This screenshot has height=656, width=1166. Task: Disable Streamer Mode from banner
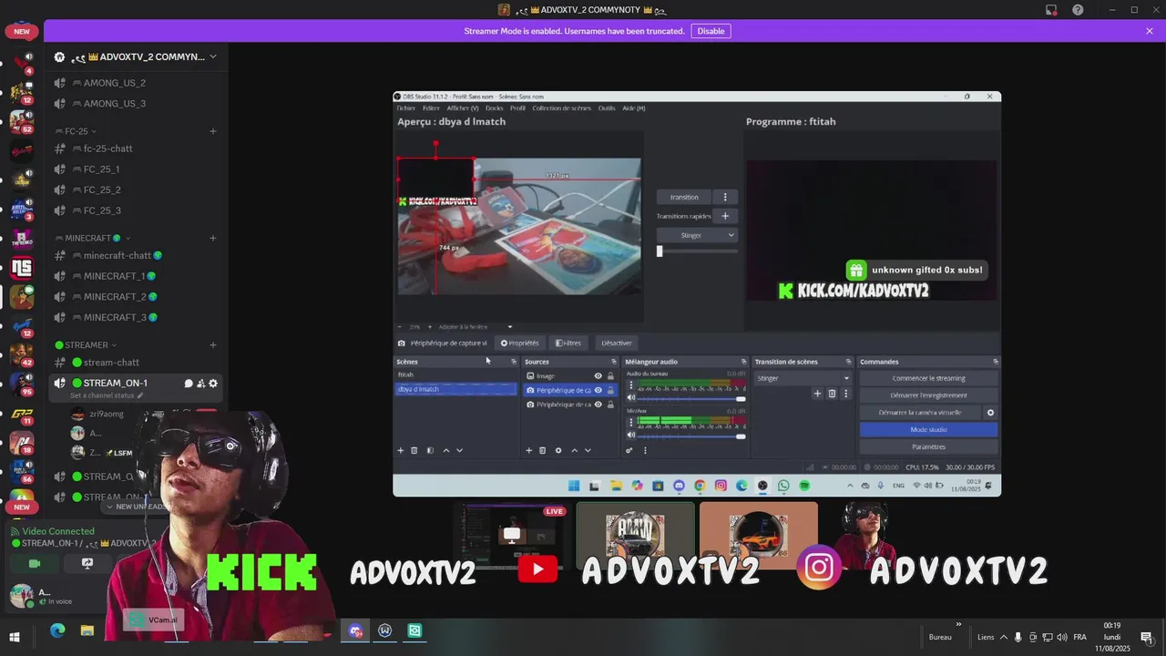pos(711,31)
